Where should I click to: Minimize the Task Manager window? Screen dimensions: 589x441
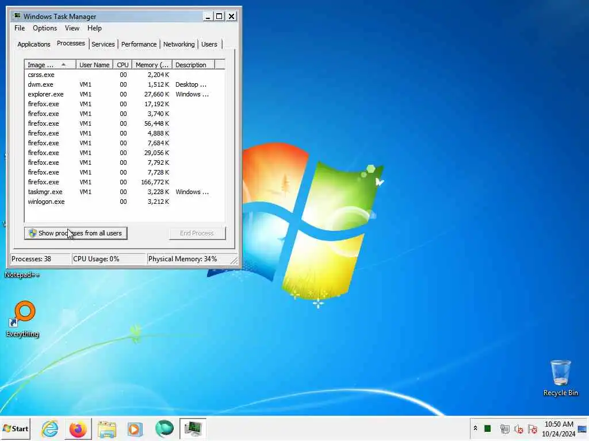(x=208, y=17)
